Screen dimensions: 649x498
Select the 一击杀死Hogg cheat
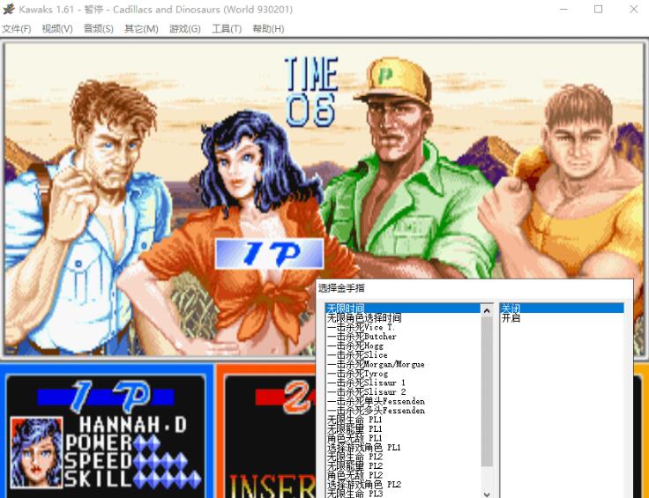click(x=403, y=346)
